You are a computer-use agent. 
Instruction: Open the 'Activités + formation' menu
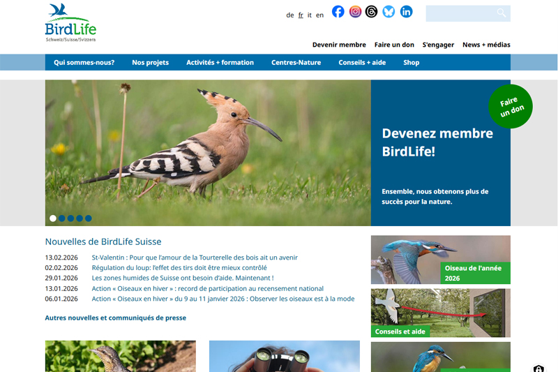pyautogui.click(x=220, y=62)
